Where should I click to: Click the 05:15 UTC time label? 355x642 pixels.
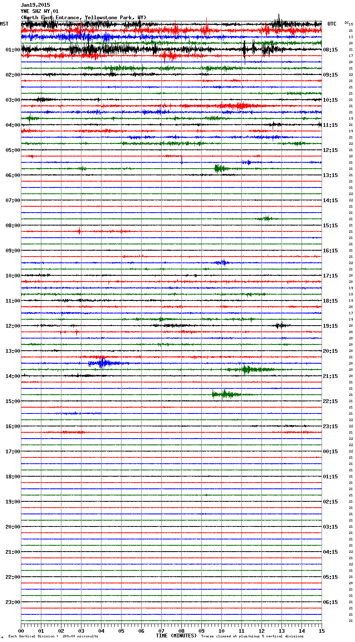[x=330, y=577]
